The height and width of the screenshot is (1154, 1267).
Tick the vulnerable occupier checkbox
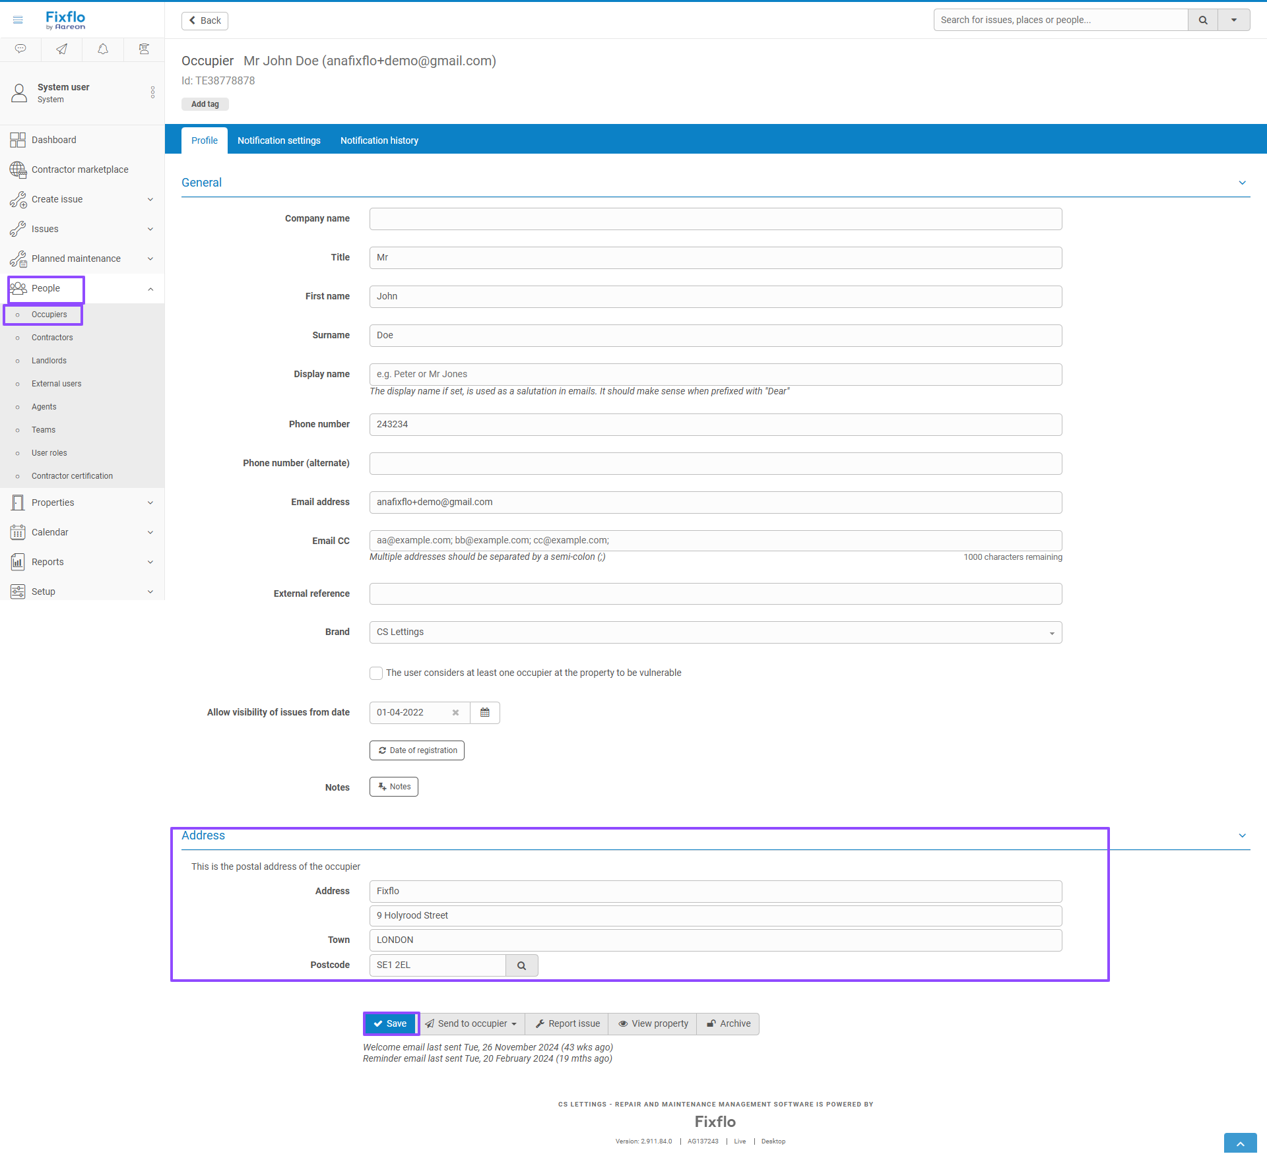[376, 673]
